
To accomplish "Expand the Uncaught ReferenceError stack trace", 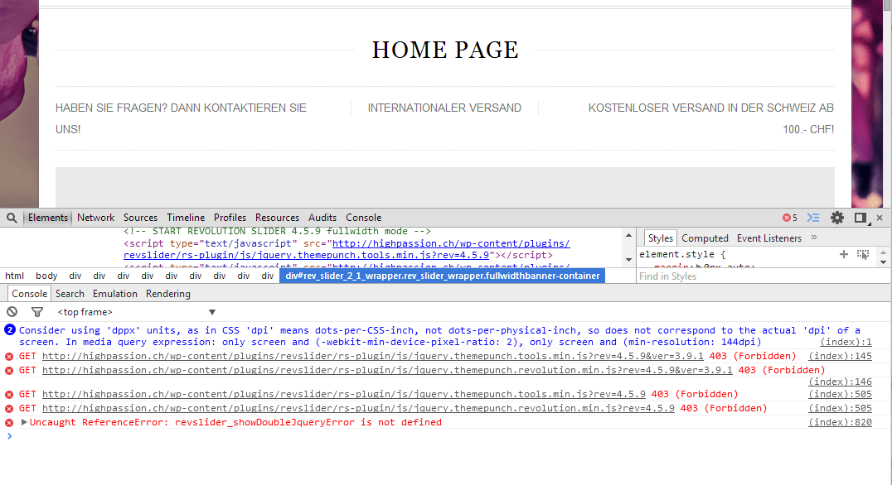I will coord(24,422).
